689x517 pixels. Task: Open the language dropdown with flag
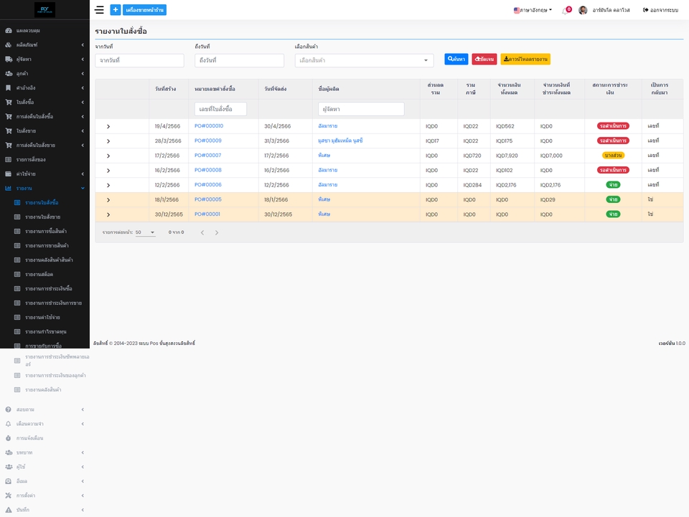pyautogui.click(x=533, y=10)
